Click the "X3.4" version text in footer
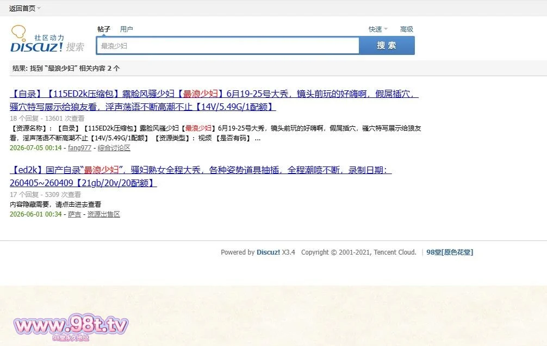Viewport: 547px width, 346px height. click(x=289, y=252)
